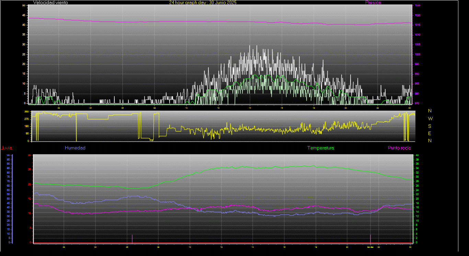Click the "1005" pressure axis value
The height and width of the screenshot is (256, 469).
pyautogui.click(x=417, y=45)
